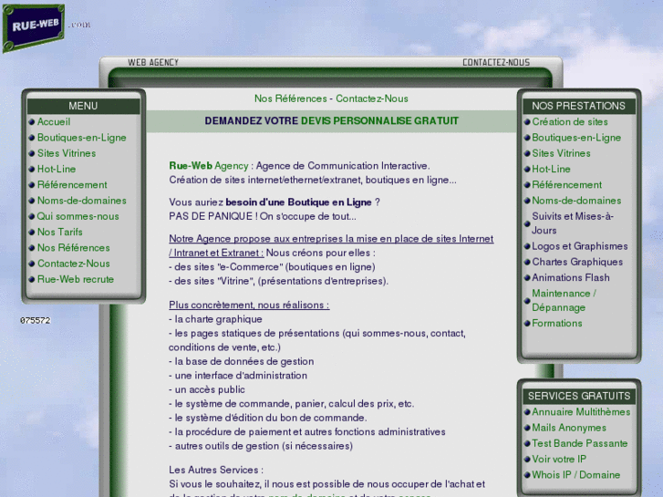
Task: Click the visitor counter 075572
Action: [35, 321]
